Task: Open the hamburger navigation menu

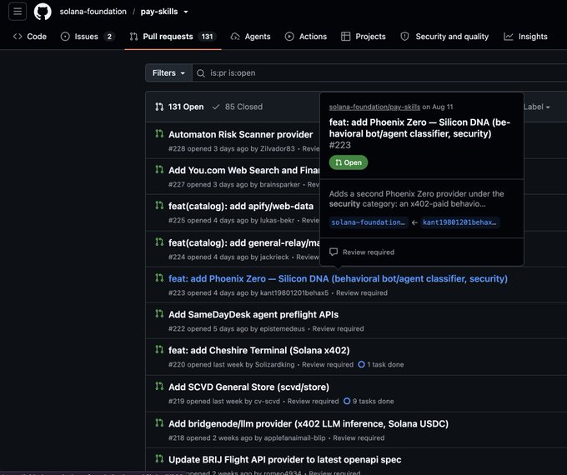Action: [x=18, y=12]
